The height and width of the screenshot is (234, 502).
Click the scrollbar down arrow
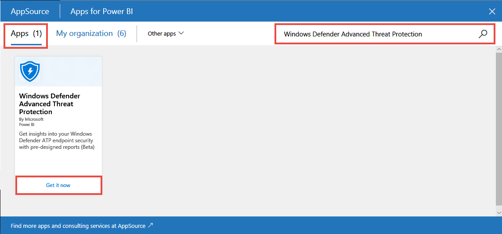pyautogui.click(x=498, y=212)
